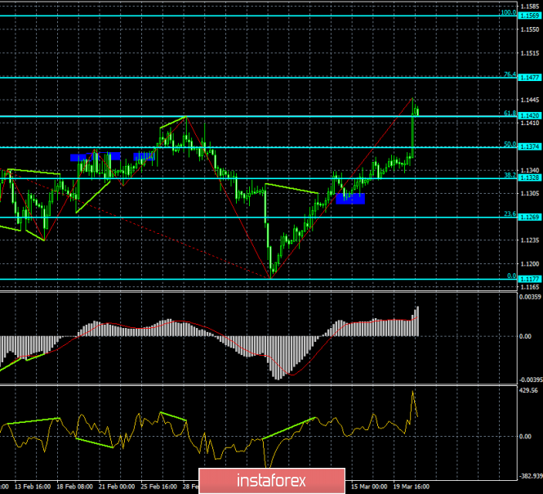Click the 1.1445 price scale value
The width and height of the screenshot is (543, 494).
click(x=530, y=100)
